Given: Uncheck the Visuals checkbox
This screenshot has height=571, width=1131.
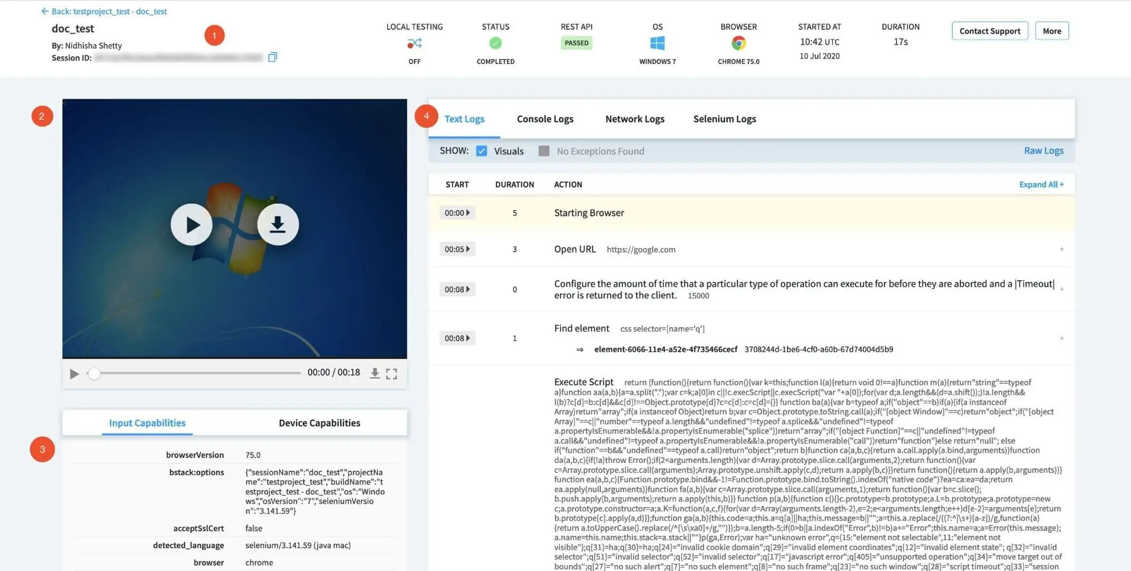Looking at the screenshot, I should [482, 151].
